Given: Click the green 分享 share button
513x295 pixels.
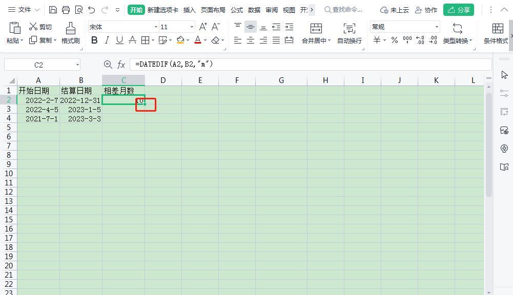Looking at the screenshot, I should click(x=459, y=10).
